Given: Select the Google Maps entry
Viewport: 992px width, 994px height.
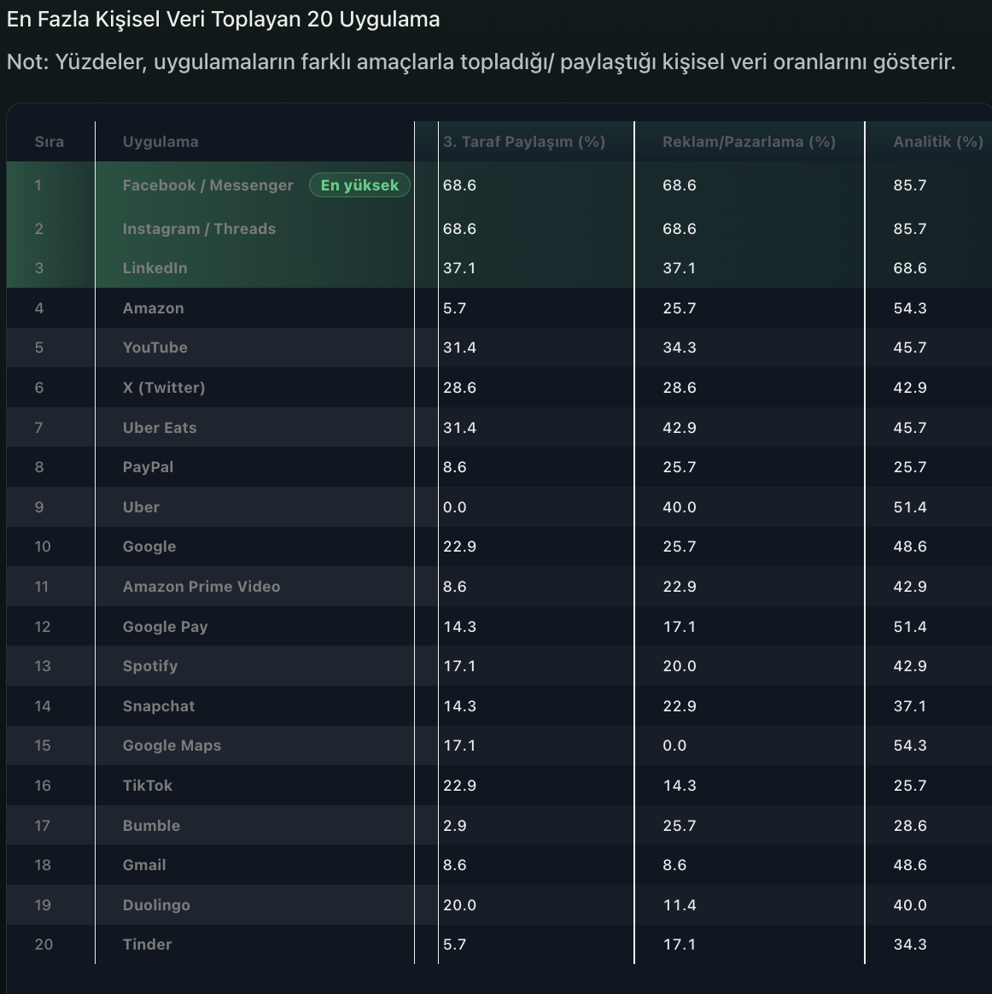Looking at the screenshot, I should pyautogui.click(x=172, y=745).
